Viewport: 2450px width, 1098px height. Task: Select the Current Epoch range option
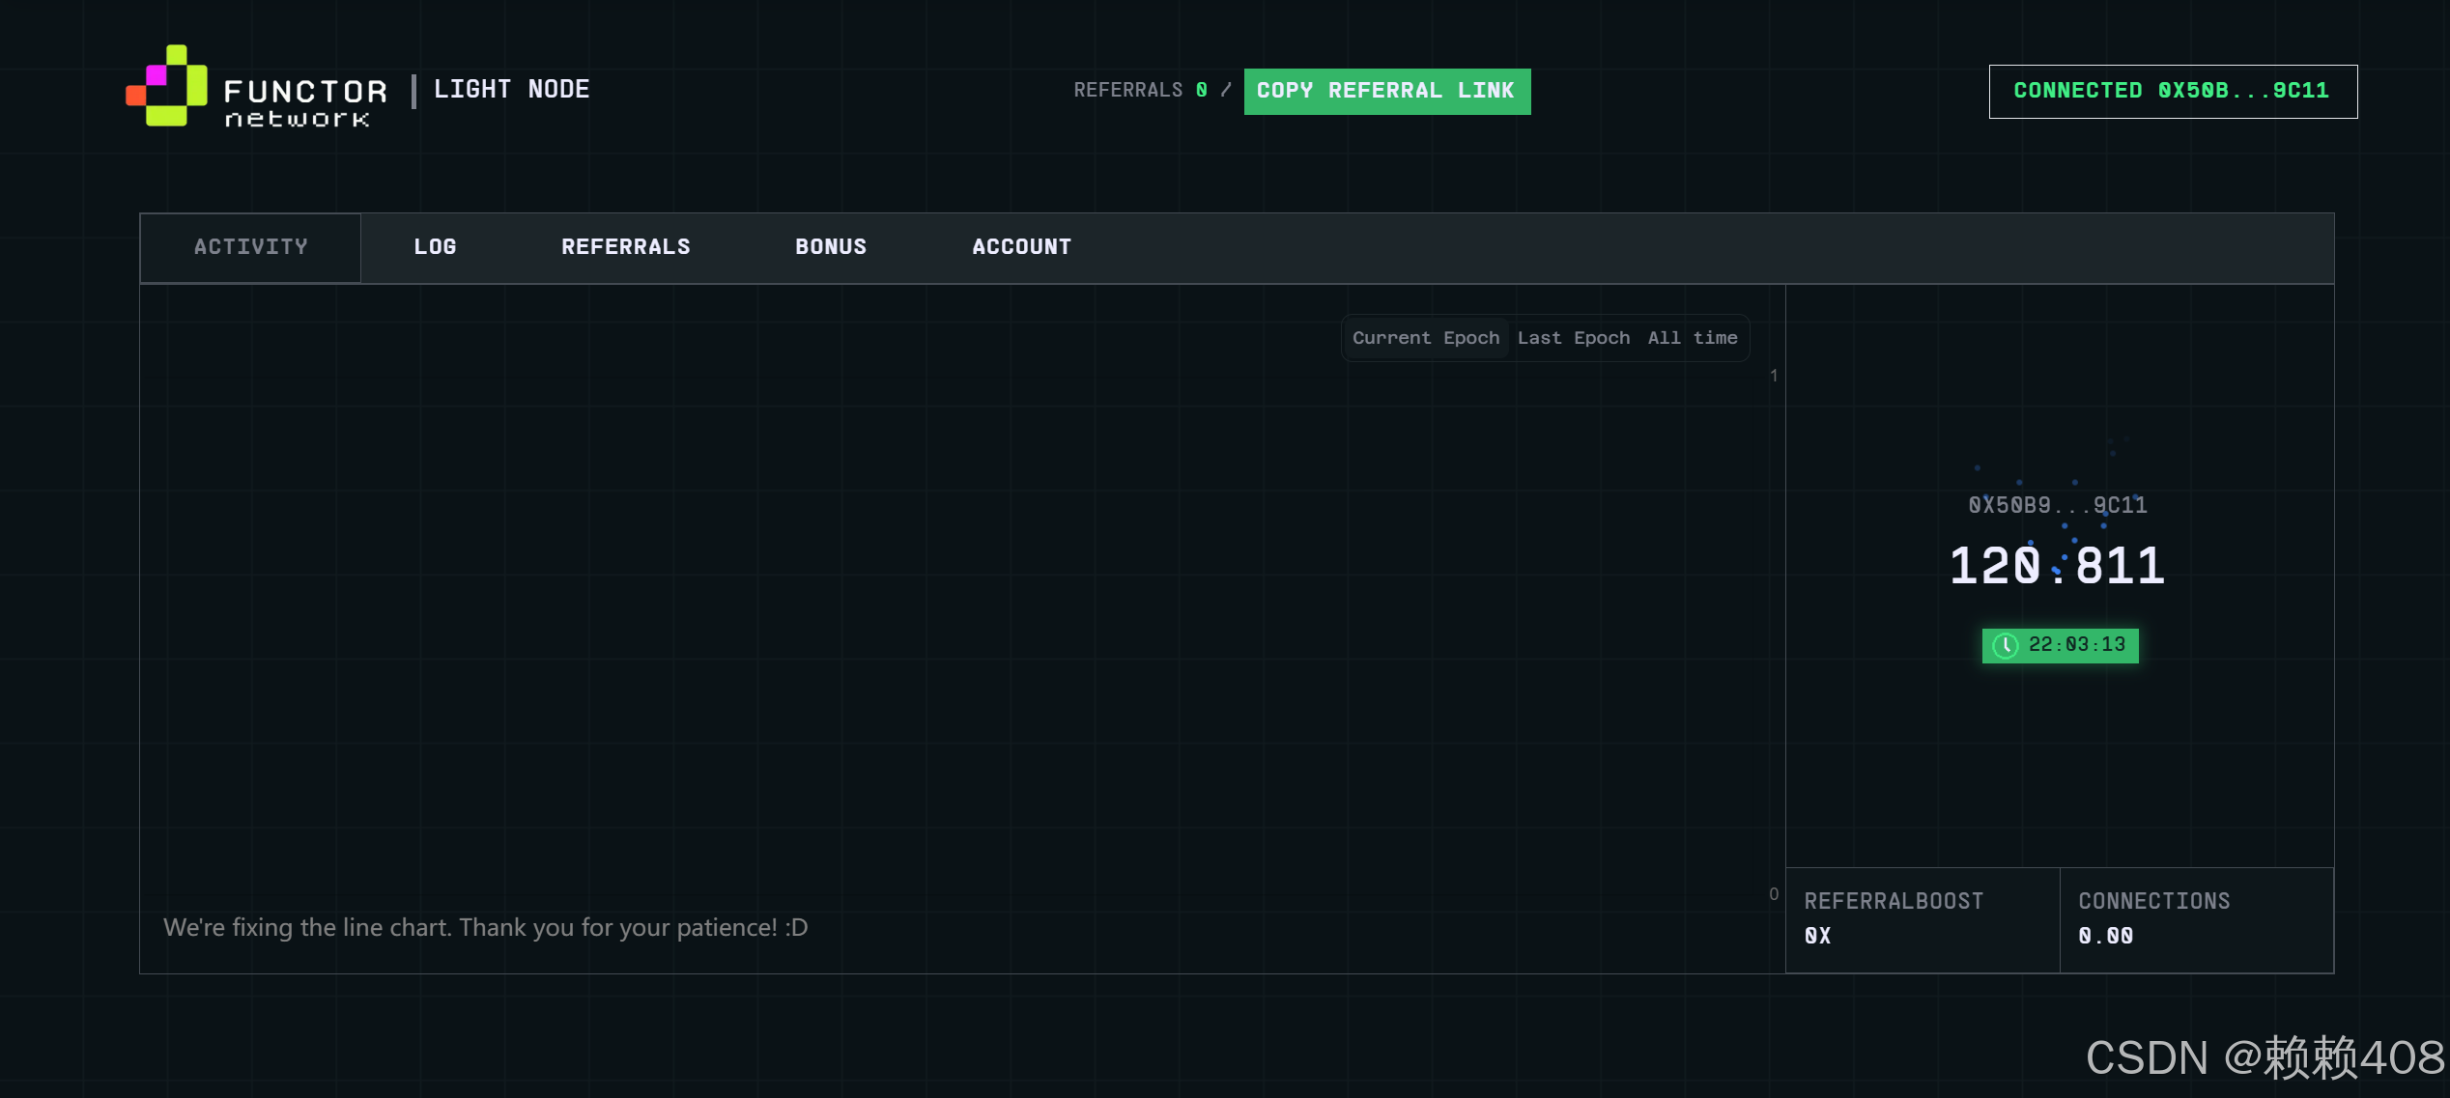coord(1425,338)
